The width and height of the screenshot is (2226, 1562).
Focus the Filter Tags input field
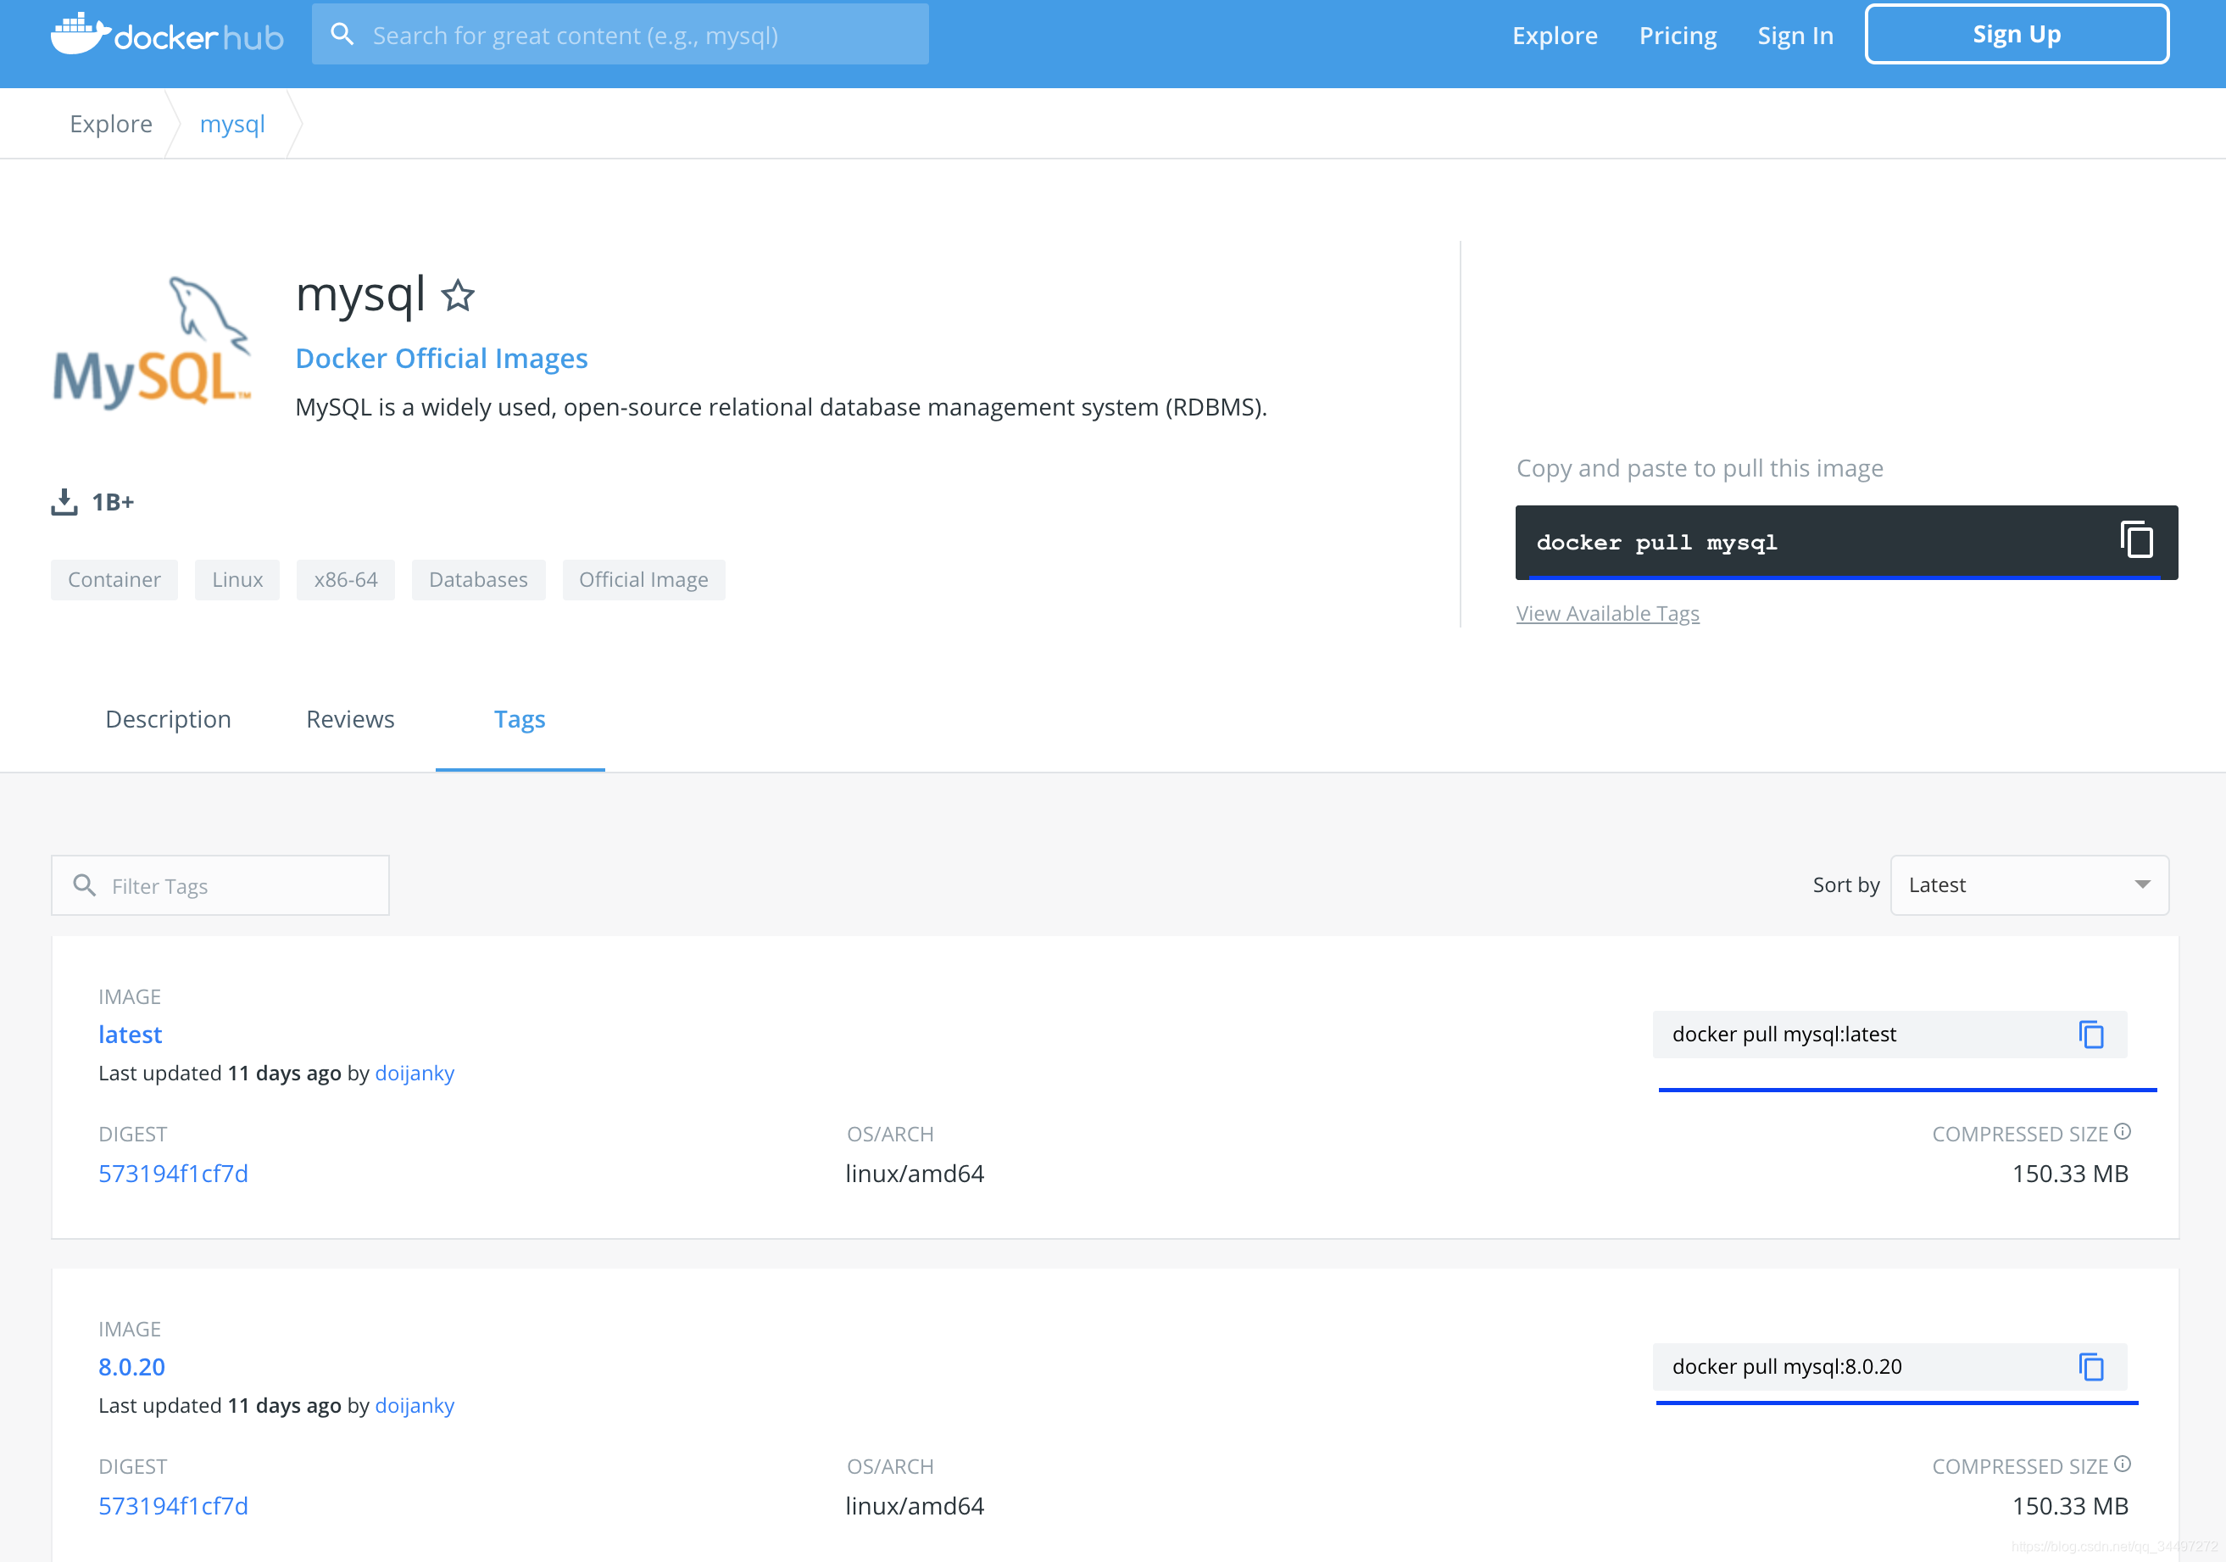[220, 885]
